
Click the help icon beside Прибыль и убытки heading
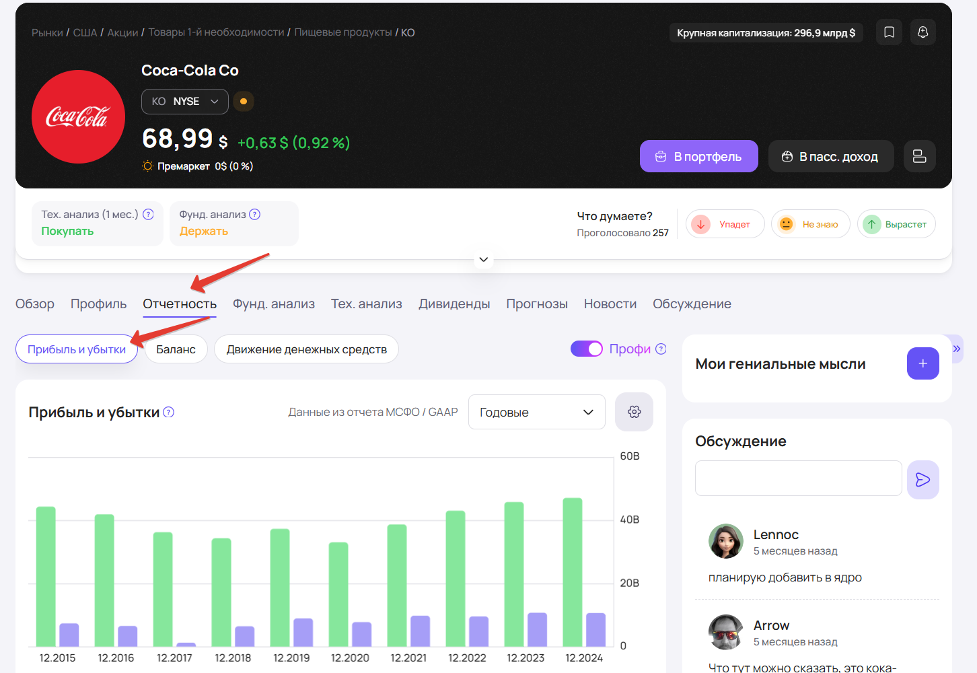pos(169,412)
